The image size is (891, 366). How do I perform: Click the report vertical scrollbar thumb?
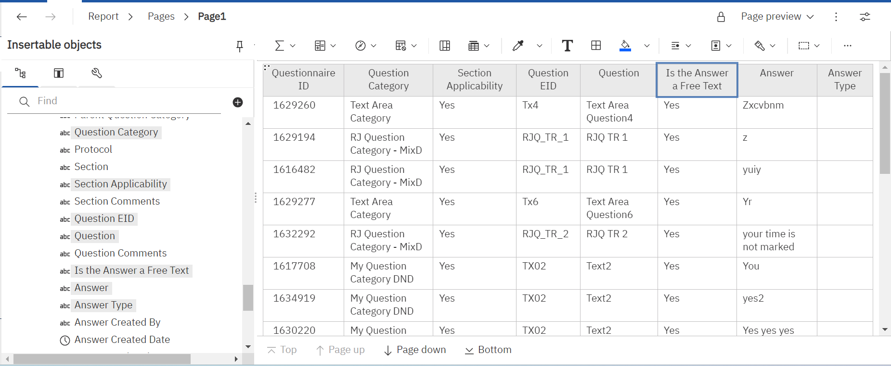point(885,123)
